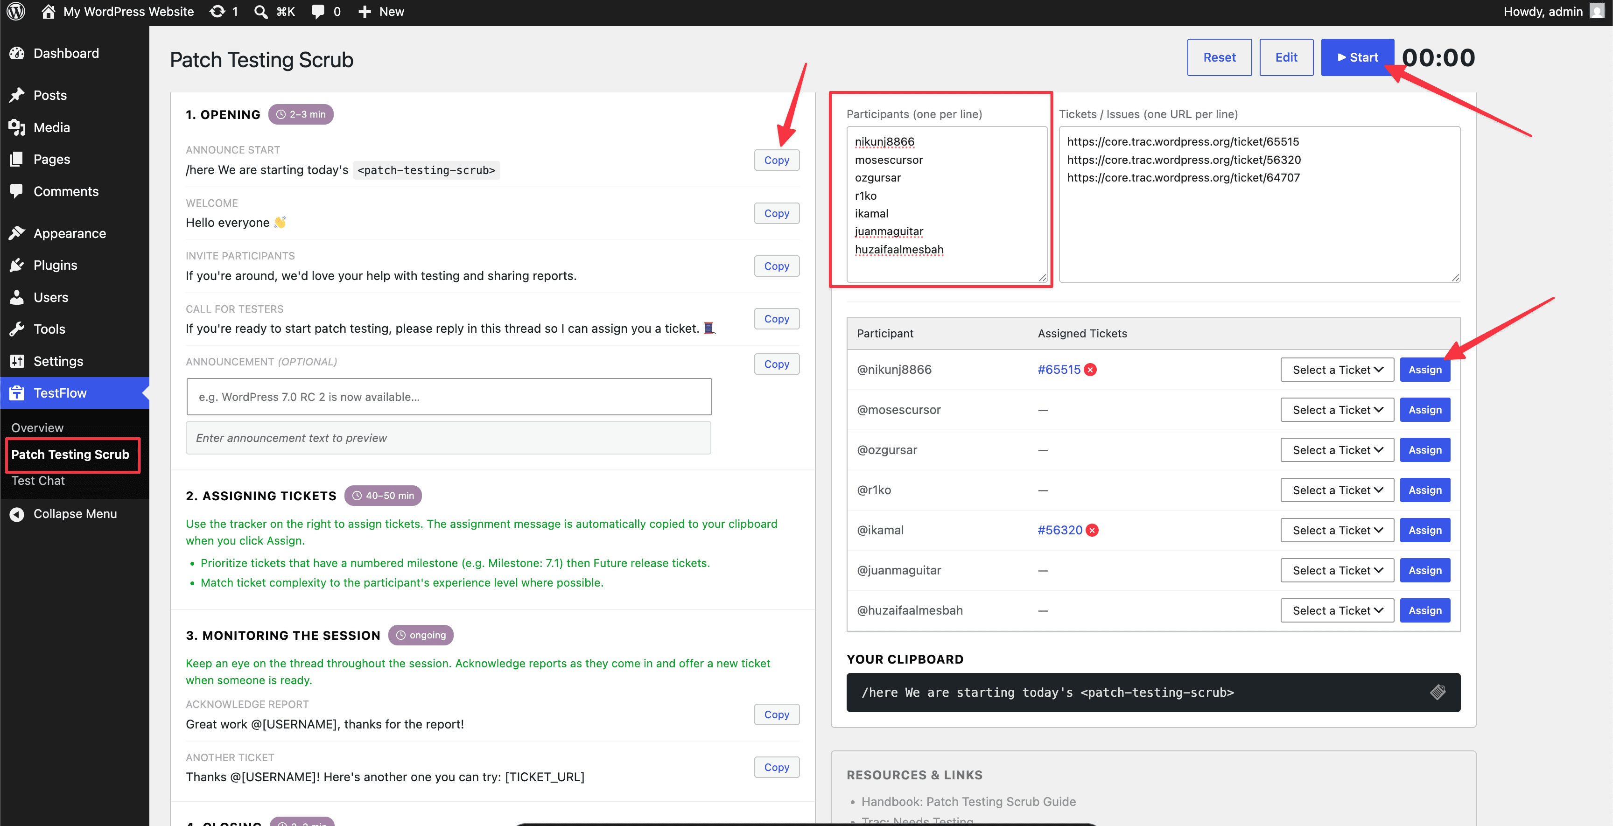Assign a ticket to @r1ko
1613x826 pixels.
(1424, 490)
